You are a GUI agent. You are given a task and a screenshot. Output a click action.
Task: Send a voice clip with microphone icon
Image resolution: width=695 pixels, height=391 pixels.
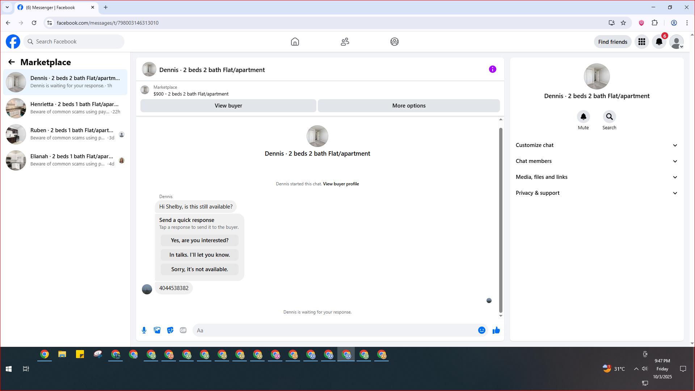[x=144, y=330]
